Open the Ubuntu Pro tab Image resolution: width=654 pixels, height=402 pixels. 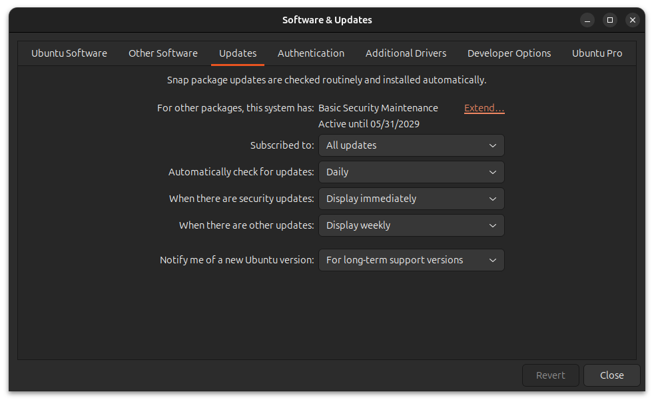point(597,53)
